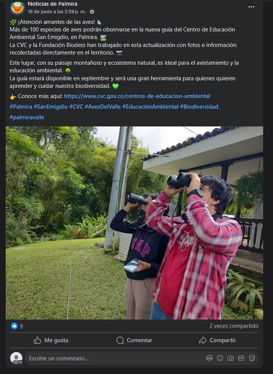This screenshot has height=374, width=273.
Task: Open the #AvesDelValle hashtag
Action: coord(103,107)
